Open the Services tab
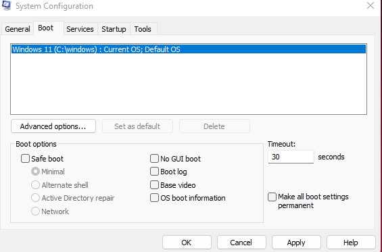The width and height of the screenshot is (382, 252). [x=80, y=29]
